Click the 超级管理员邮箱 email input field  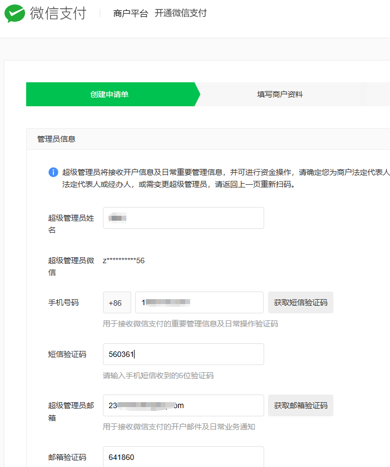184,405
